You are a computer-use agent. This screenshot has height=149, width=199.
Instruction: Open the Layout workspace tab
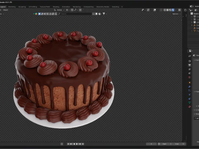3,7
